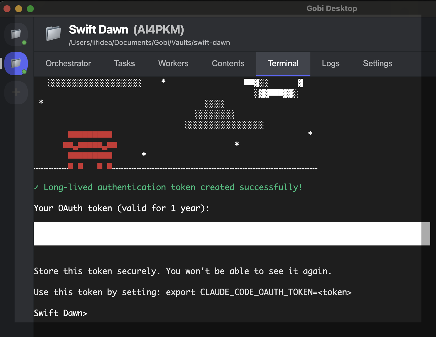Open the first vault folder in sidebar
The image size is (436, 337).
coord(16,34)
